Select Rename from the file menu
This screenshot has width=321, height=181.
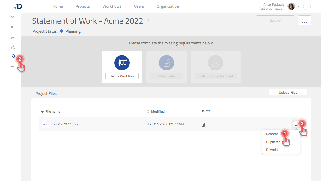tap(272, 134)
